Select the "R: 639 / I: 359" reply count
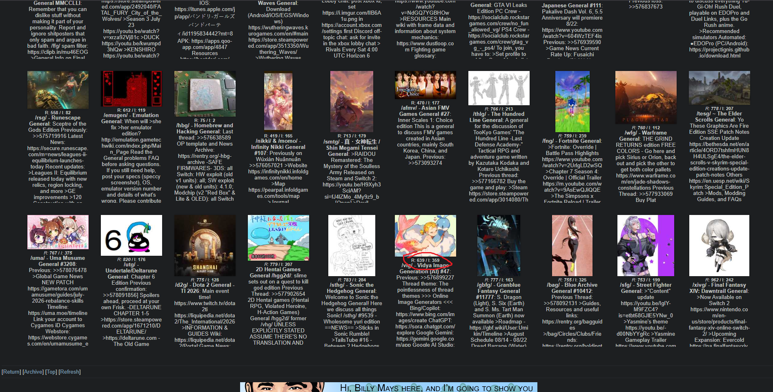 pyautogui.click(x=425, y=260)
